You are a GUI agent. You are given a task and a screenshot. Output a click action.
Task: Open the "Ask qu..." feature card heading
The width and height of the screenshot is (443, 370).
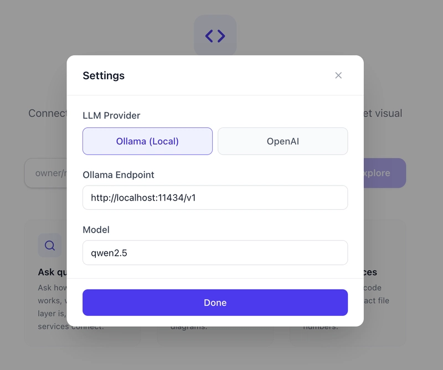pos(52,272)
